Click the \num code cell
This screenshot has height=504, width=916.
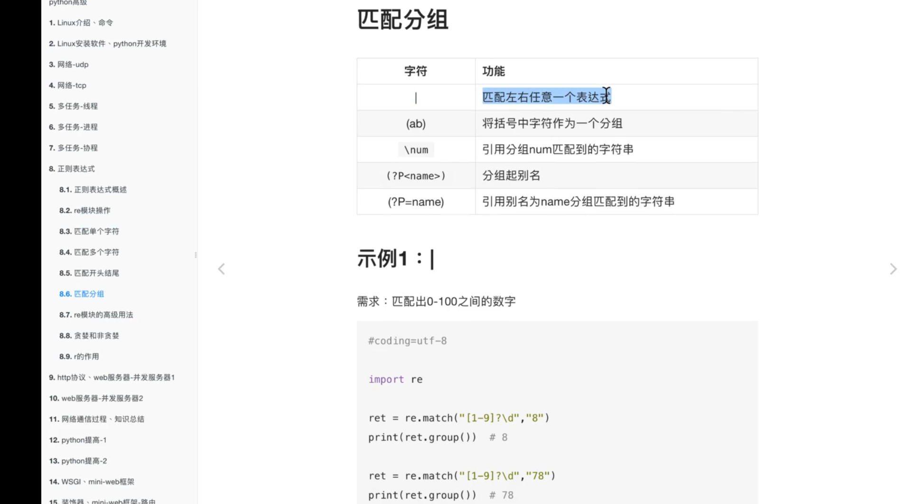coord(416,150)
